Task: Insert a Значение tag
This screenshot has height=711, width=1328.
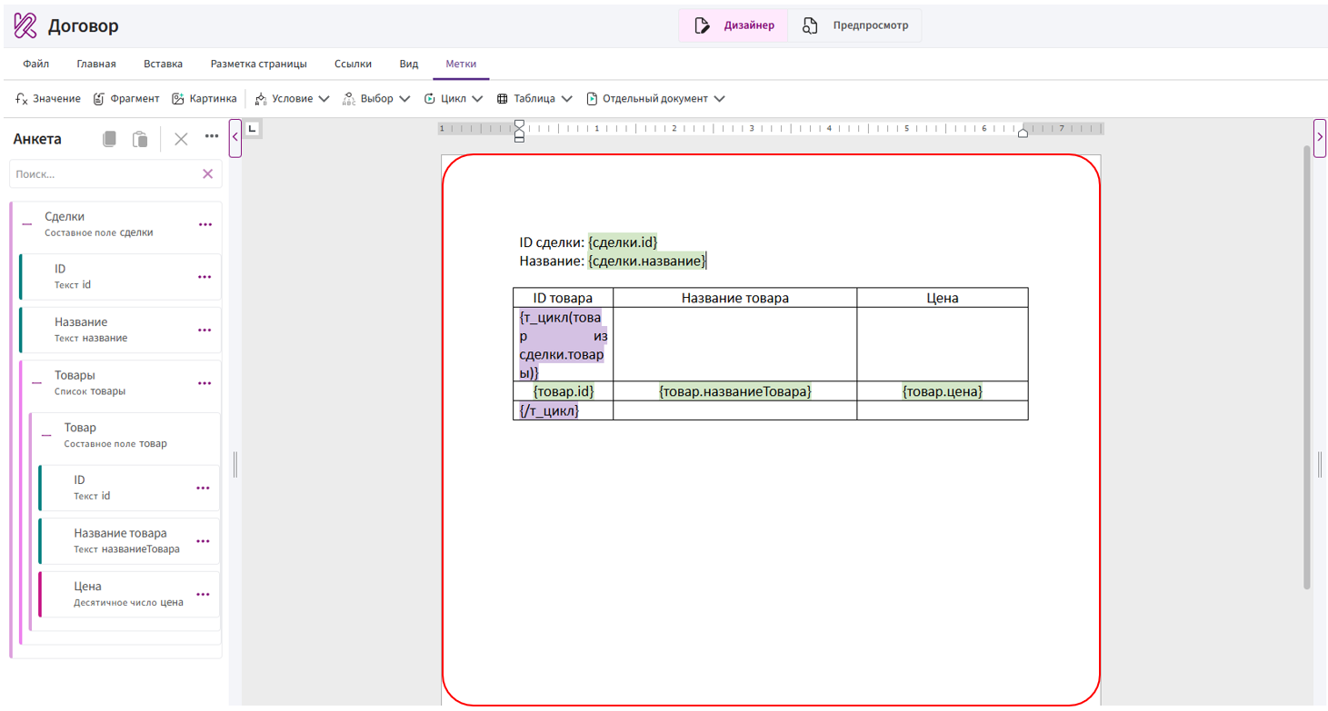Action: pos(48,98)
